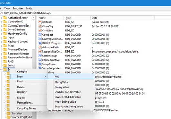Viewport: 171px width, 119px height.
Task: Click the string icon of CloneTag value
Action: click(40, 26)
